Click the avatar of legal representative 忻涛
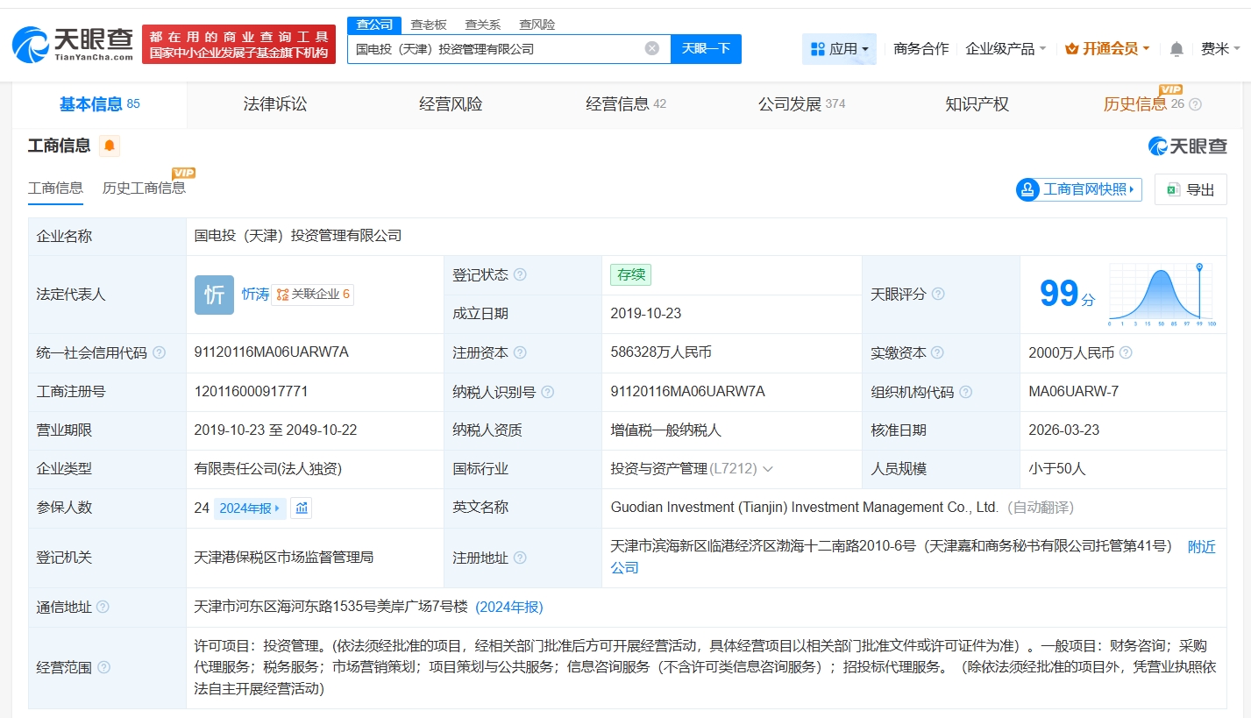The image size is (1251, 718). (214, 295)
